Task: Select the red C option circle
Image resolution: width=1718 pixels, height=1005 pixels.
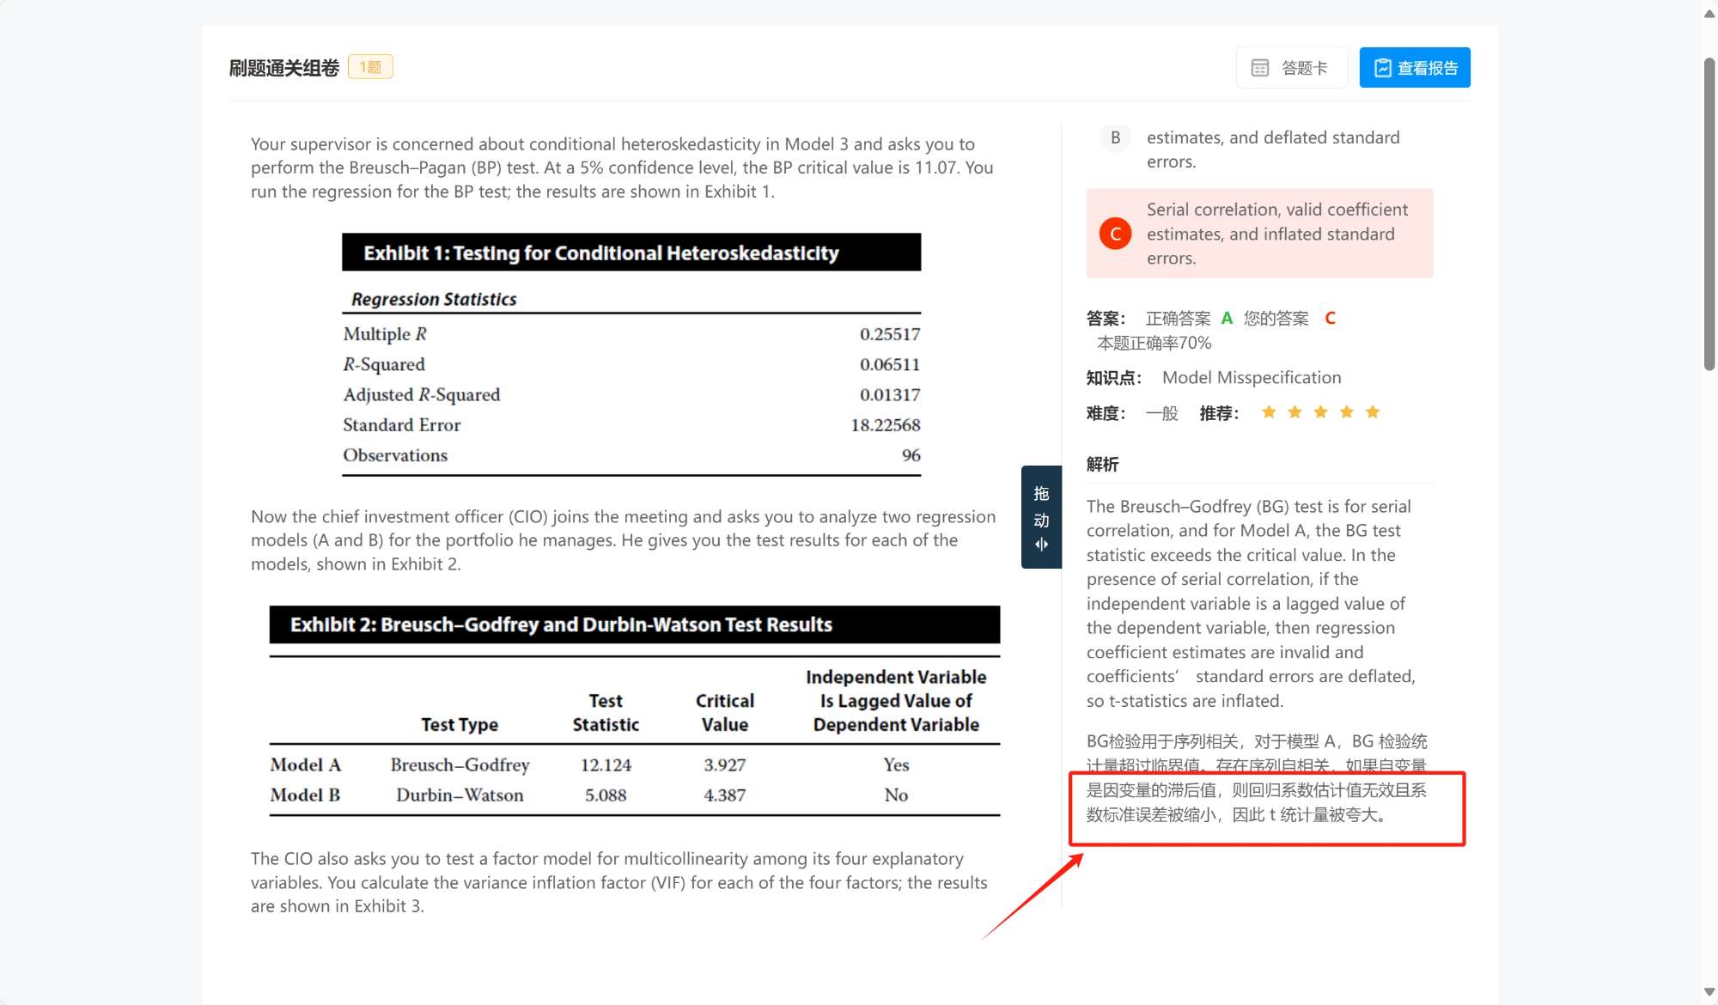Action: (x=1115, y=234)
